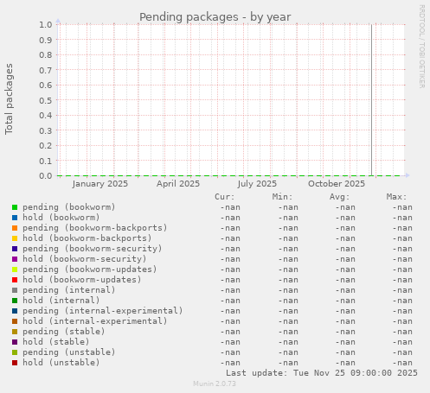430x393 pixels.
Task: Click the 'pending (internal)' legend label
Action: click(69, 290)
